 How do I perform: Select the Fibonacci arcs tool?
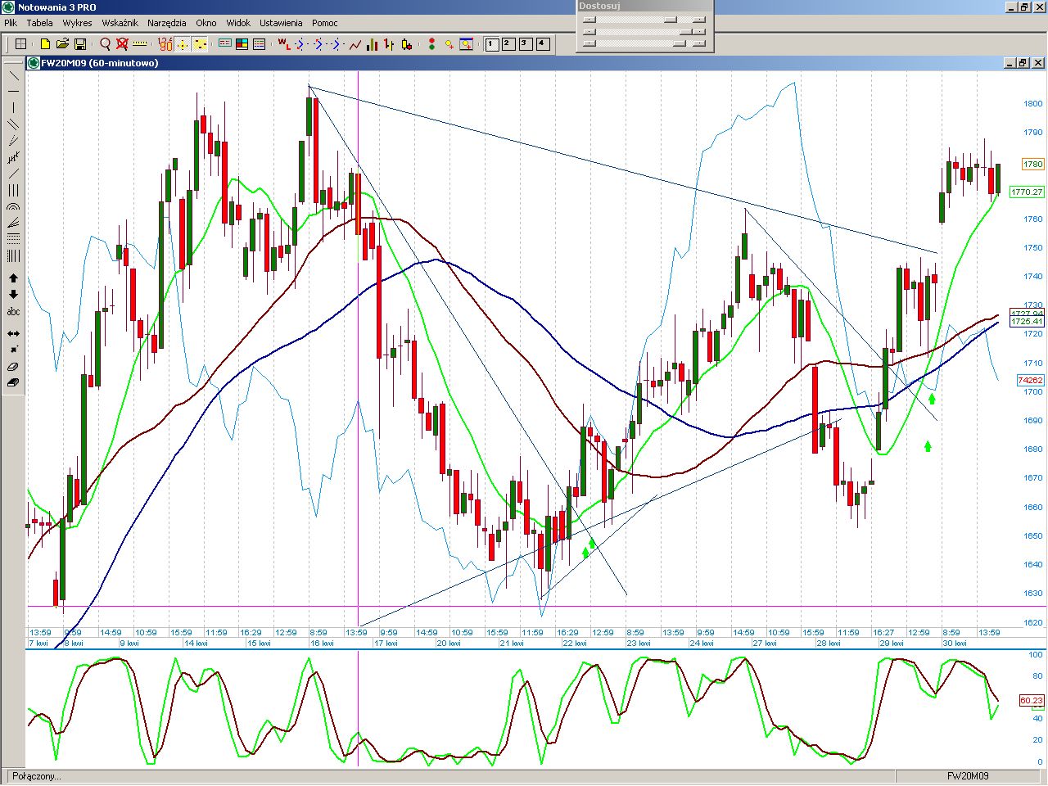(x=14, y=206)
